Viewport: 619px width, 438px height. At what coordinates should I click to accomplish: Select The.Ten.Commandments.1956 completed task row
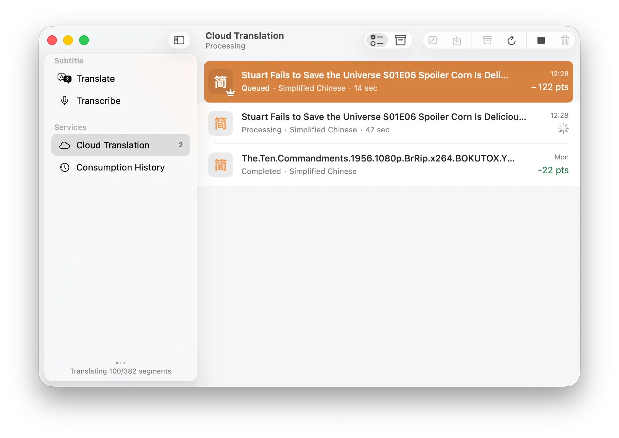coord(389,165)
